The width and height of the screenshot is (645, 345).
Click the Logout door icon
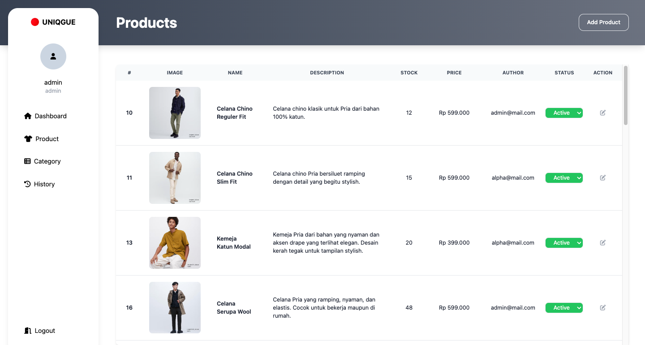coord(27,331)
